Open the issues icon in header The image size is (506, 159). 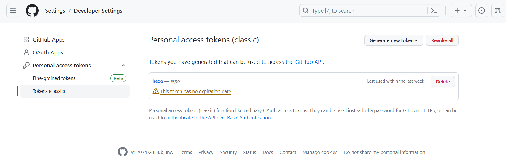(x=481, y=11)
